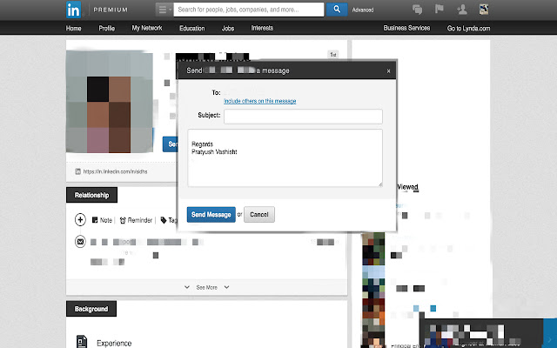Open Business Services menu
This screenshot has width=557, height=348.
(x=406, y=28)
